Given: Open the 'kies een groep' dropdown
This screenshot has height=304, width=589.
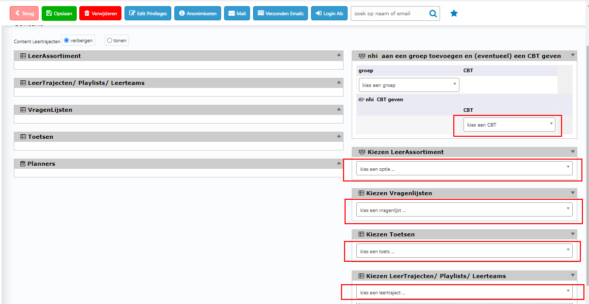Looking at the screenshot, I should pyautogui.click(x=409, y=85).
